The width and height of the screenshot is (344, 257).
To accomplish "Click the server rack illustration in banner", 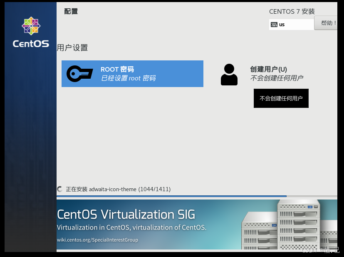I will [x=289, y=225].
